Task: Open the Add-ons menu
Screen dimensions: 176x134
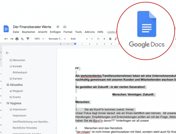Action: 90,32
